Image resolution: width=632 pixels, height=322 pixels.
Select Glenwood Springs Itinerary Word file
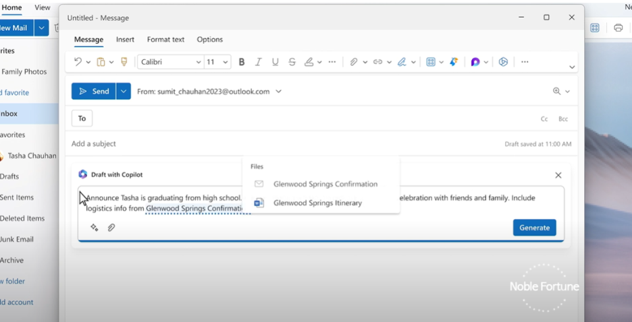click(x=321, y=203)
